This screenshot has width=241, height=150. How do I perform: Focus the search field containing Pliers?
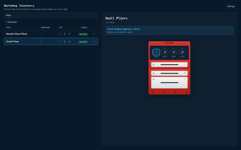[x=51, y=15]
